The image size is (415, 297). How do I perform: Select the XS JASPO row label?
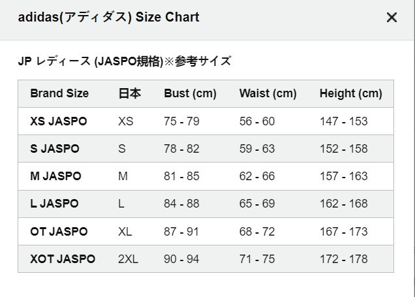(58, 121)
